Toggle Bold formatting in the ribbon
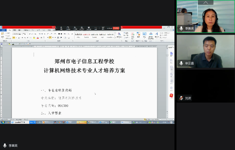This screenshot has width=235, height=150. [14, 38]
